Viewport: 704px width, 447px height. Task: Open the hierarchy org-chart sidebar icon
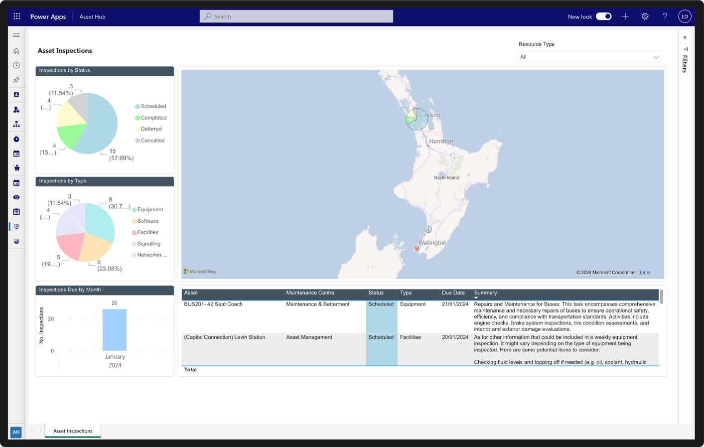16,124
